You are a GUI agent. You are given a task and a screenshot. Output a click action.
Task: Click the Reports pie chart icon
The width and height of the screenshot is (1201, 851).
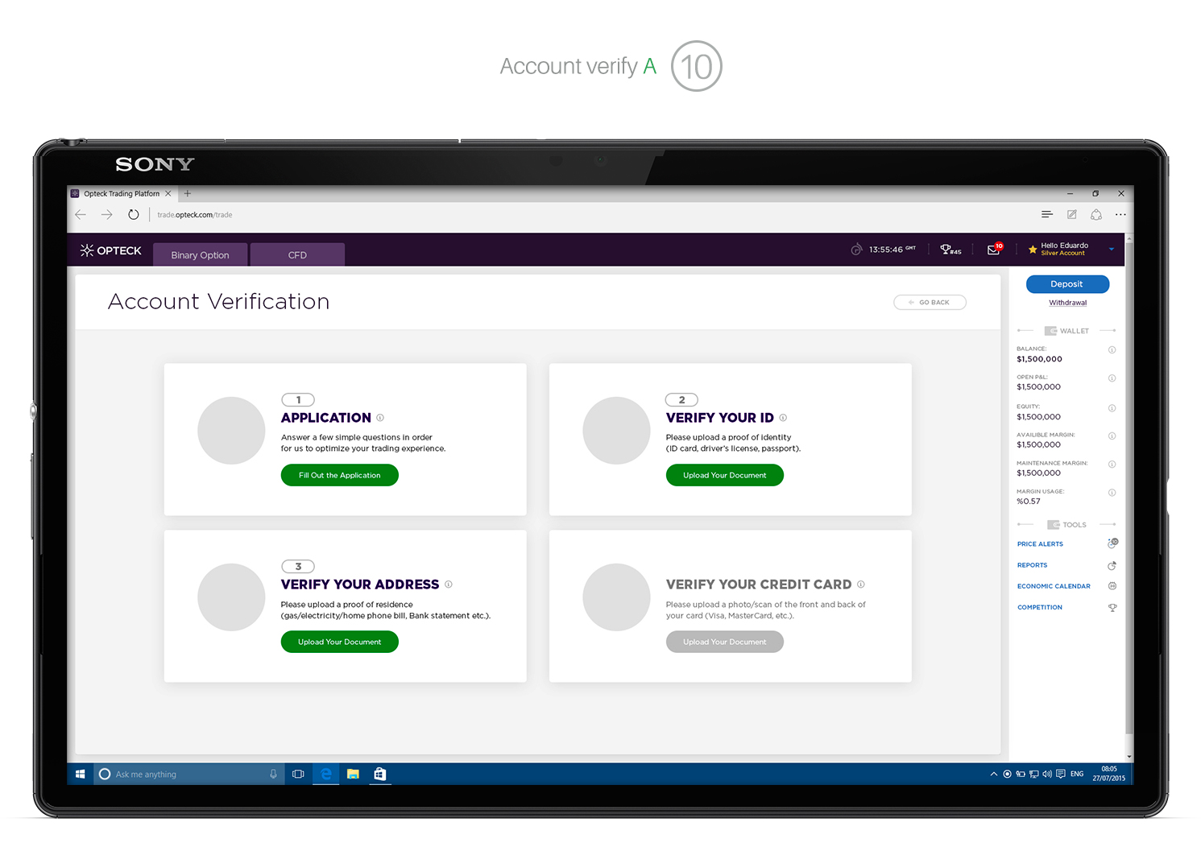point(1112,565)
